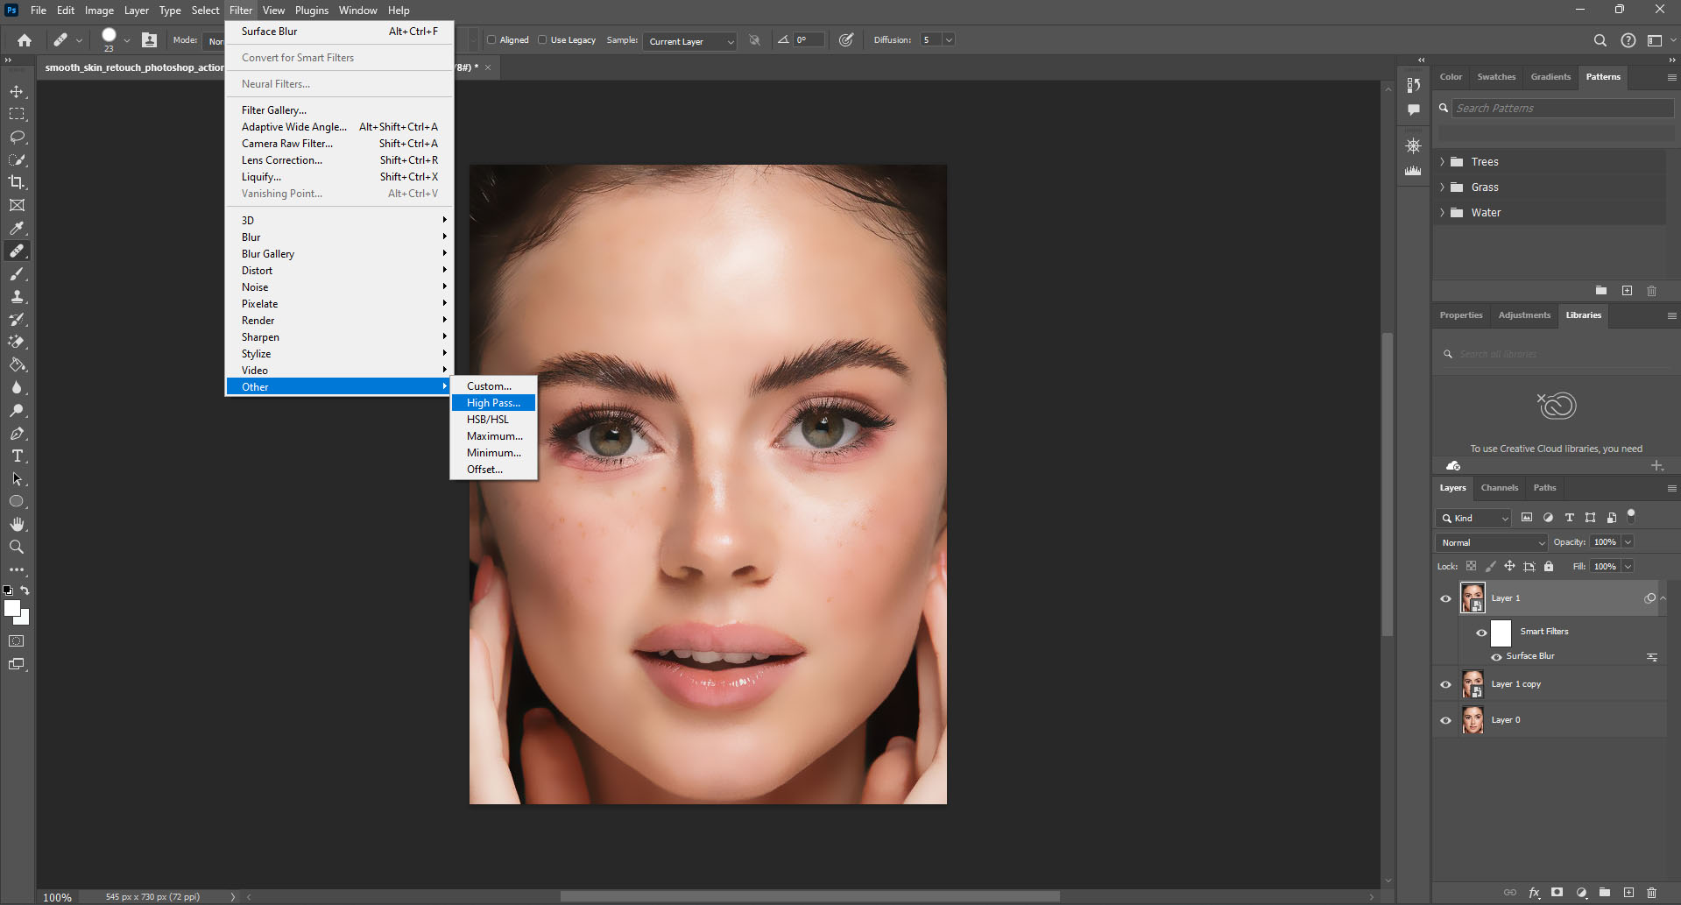Select the Zoom tool
Viewport: 1681px width, 905px height.
(17, 547)
